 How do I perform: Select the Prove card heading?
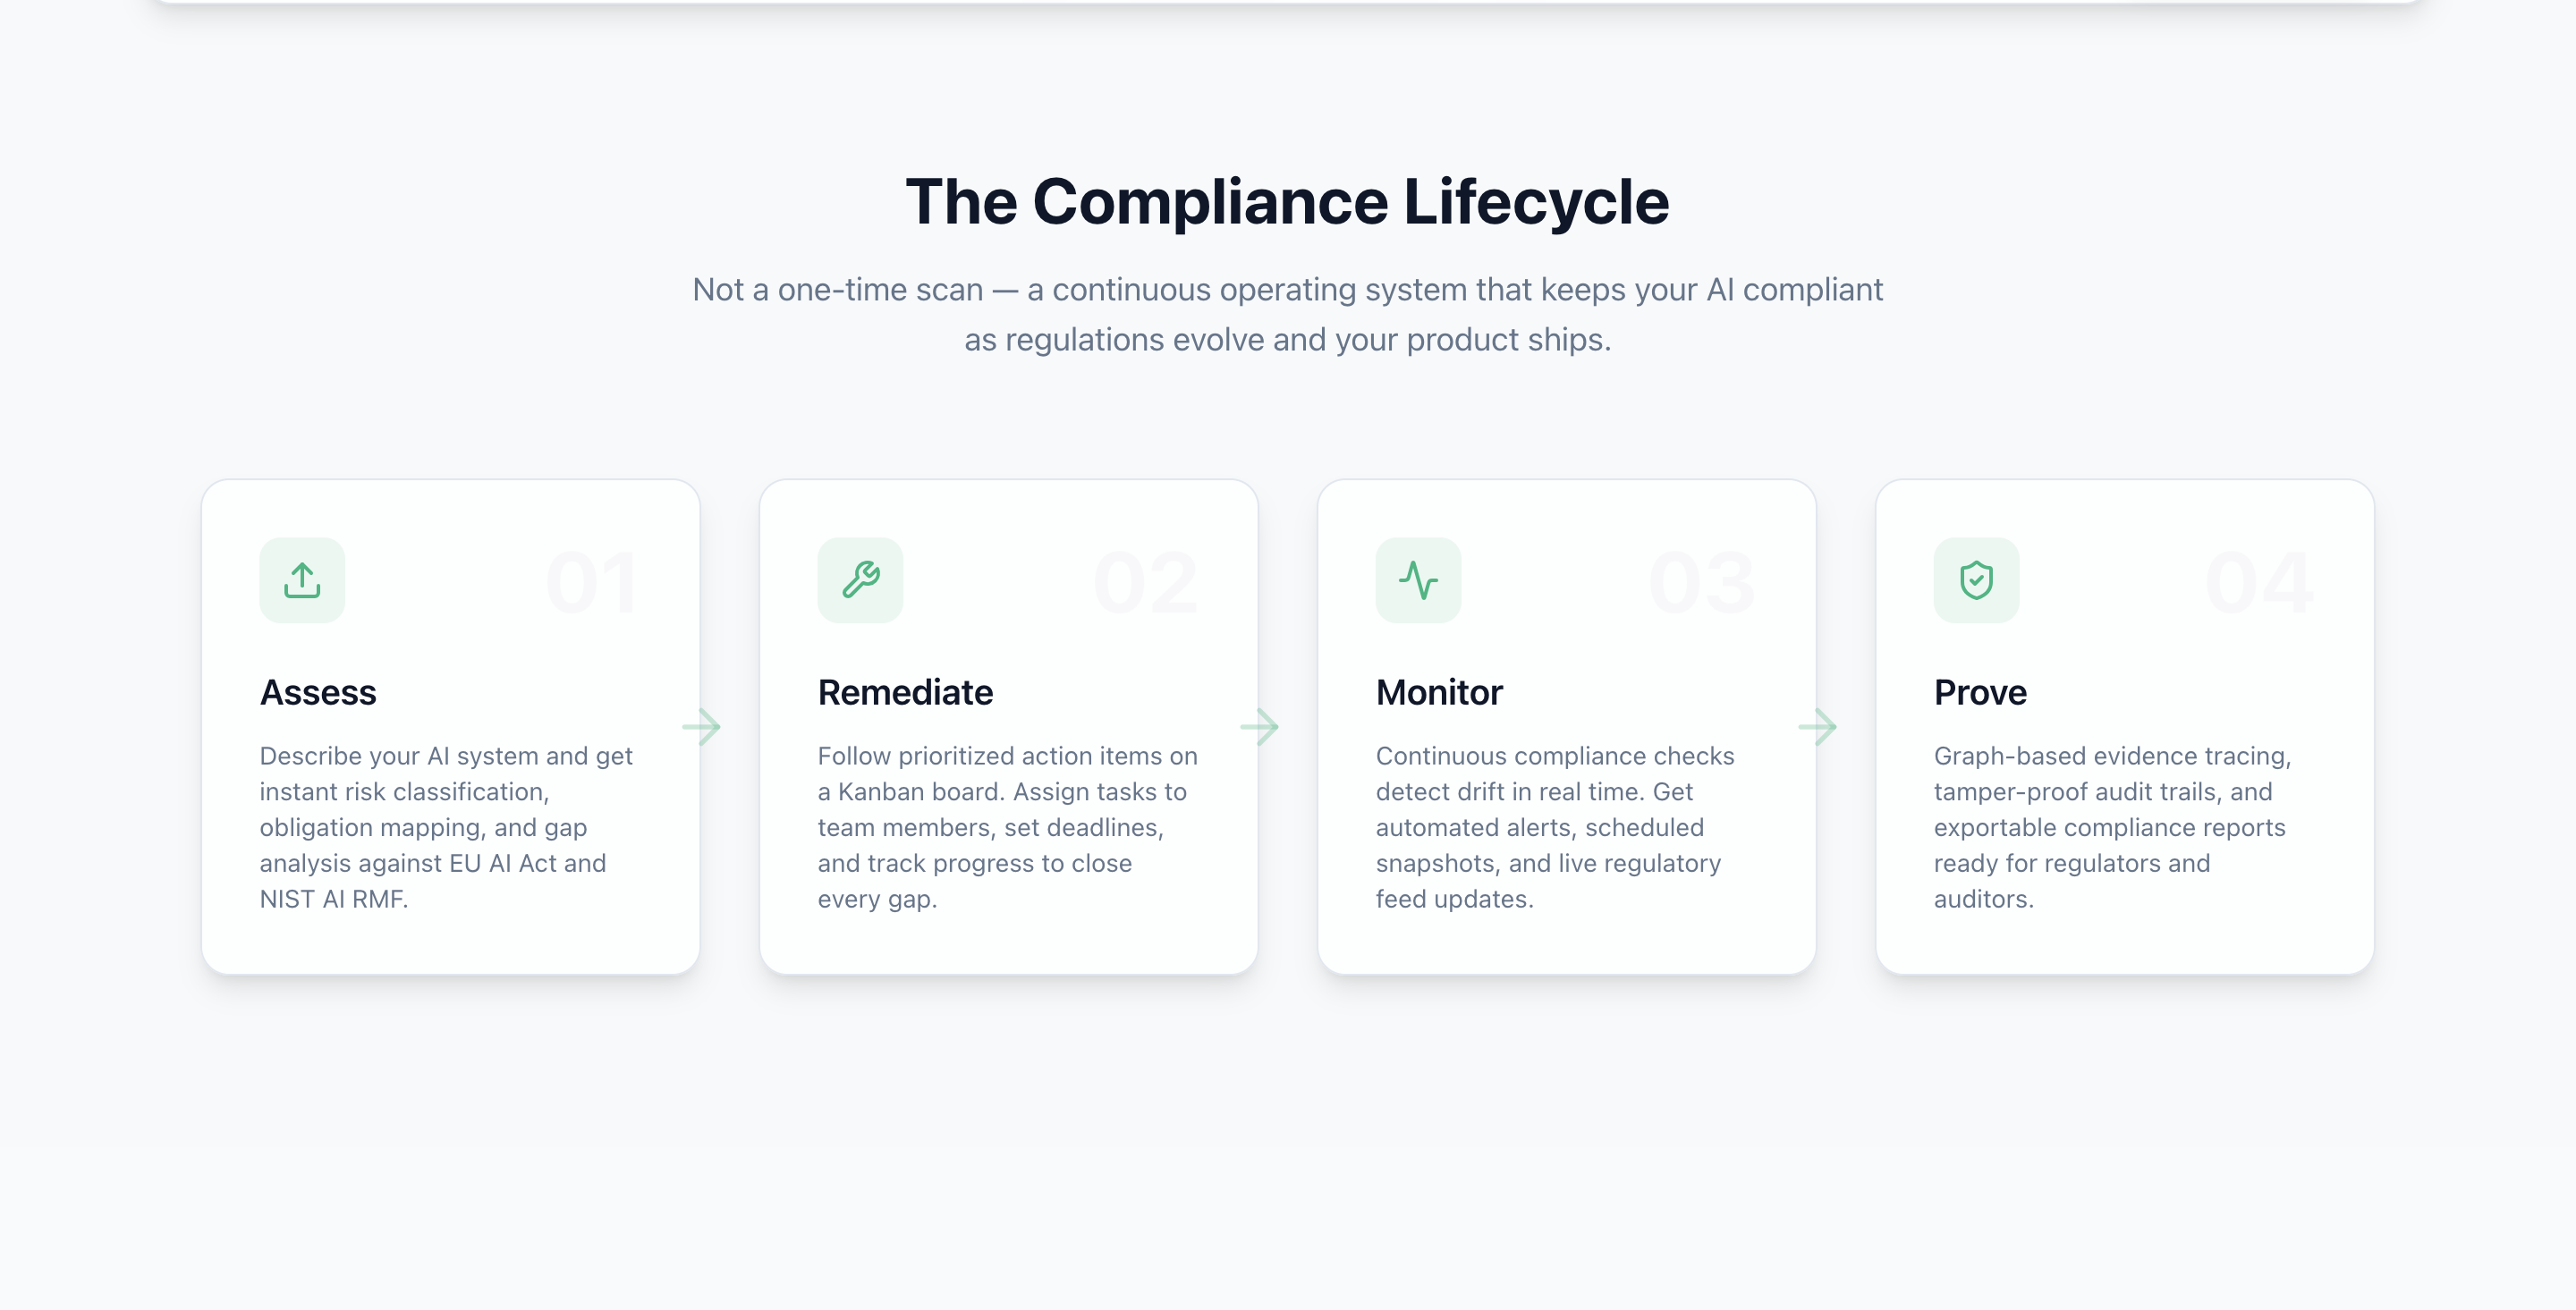pos(1980,692)
